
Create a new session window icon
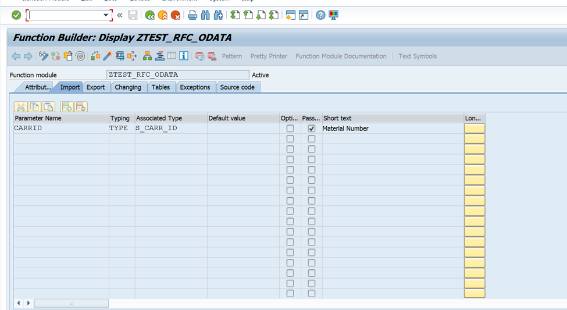290,15
